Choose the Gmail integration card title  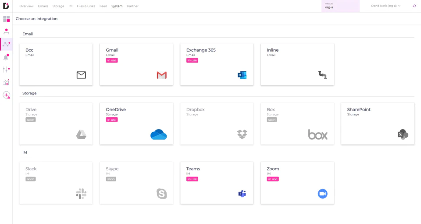(112, 50)
